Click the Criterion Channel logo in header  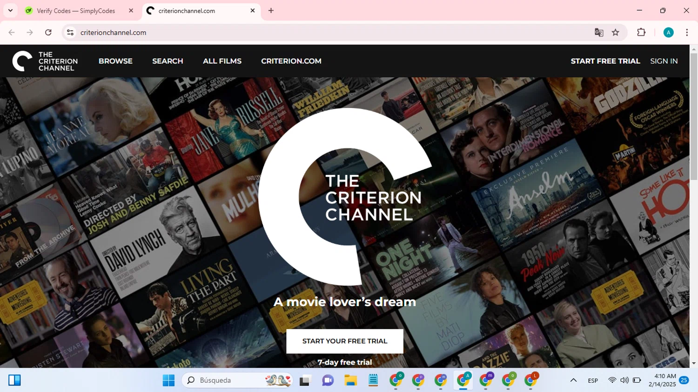pyautogui.click(x=45, y=61)
